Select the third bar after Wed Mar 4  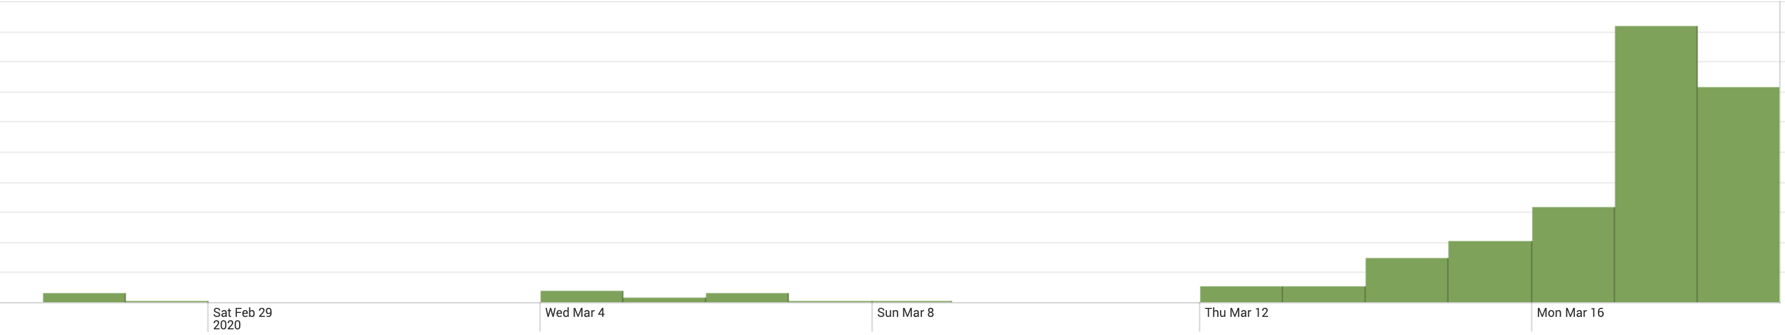pyautogui.click(x=747, y=298)
